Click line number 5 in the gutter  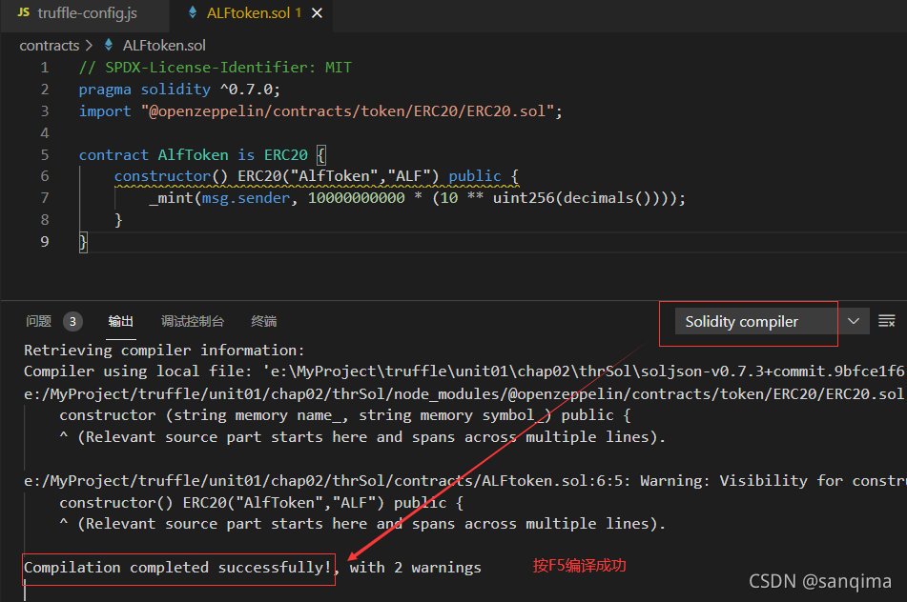click(x=45, y=155)
